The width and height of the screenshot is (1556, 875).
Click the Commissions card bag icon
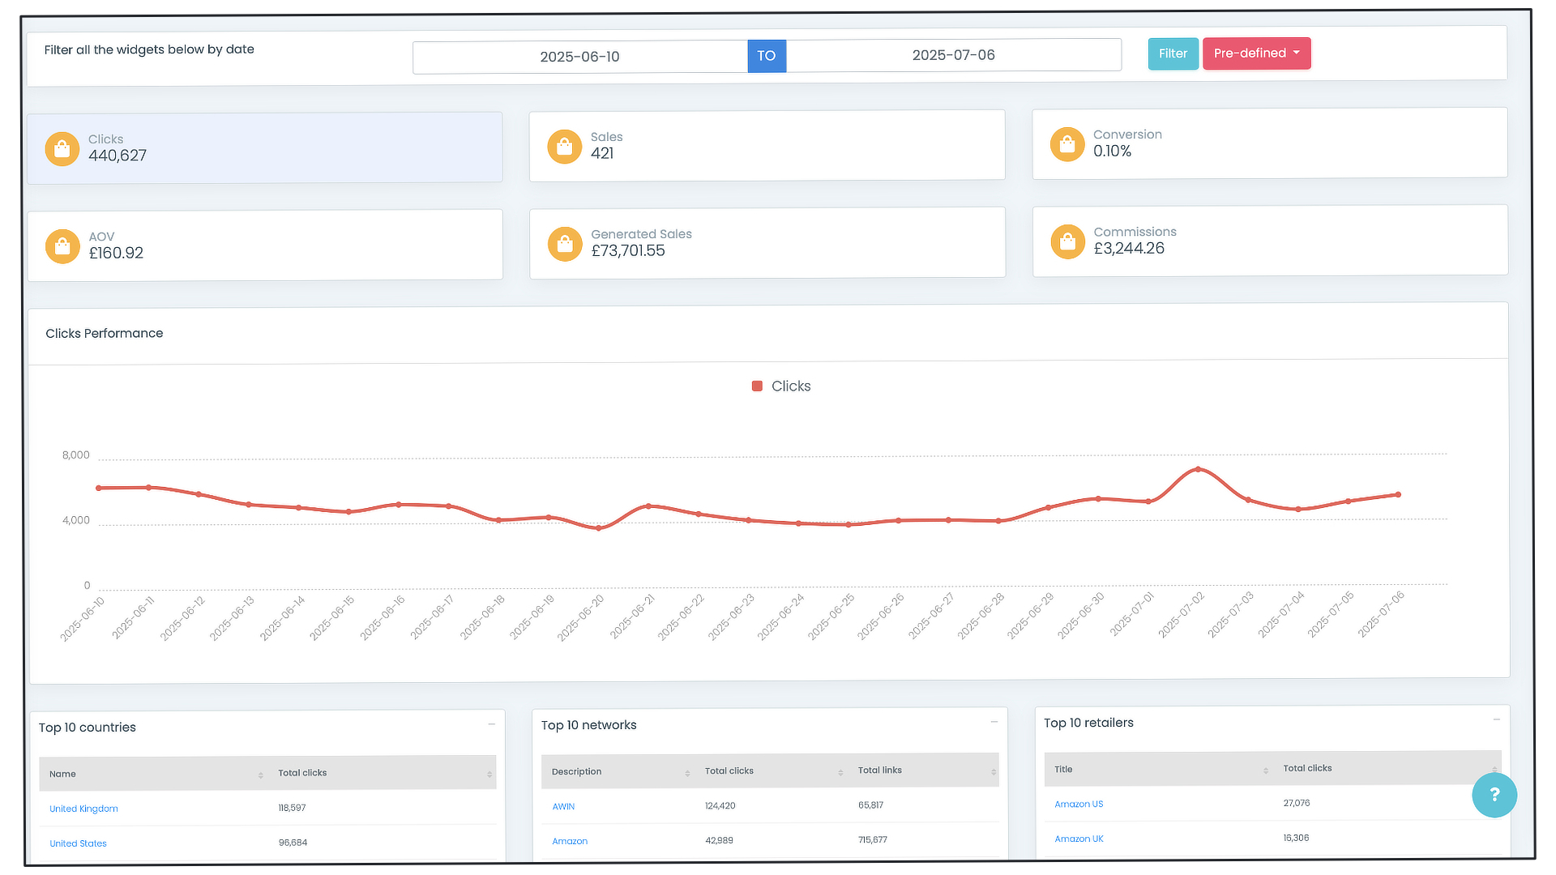tap(1067, 241)
